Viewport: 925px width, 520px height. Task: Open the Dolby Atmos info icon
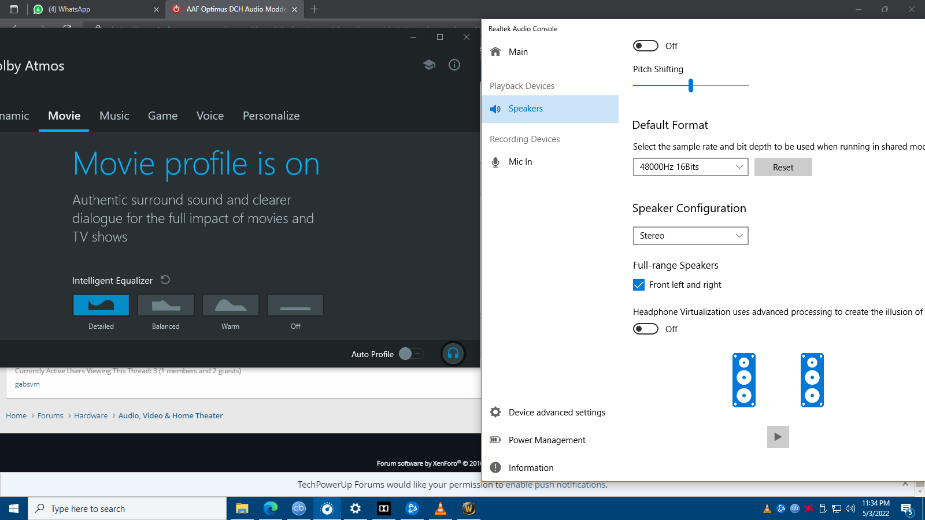[454, 65]
